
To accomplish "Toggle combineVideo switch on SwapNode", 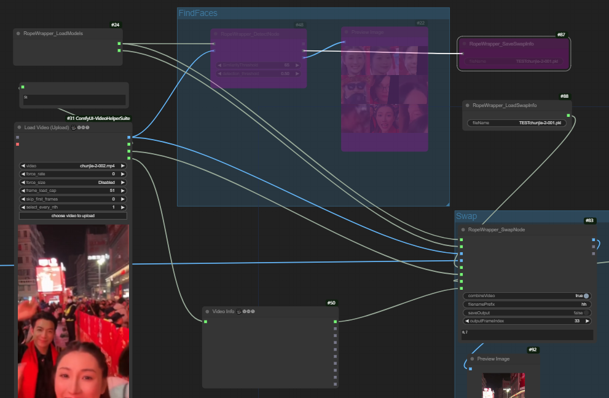I will tap(586, 296).
